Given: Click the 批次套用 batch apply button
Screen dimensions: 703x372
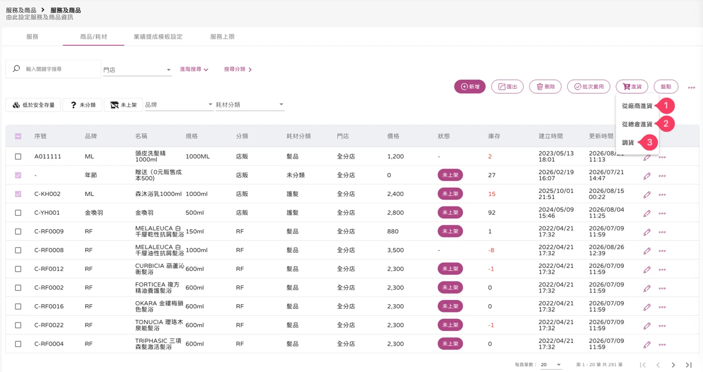Looking at the screenshot, I should [x=589, y=87].
